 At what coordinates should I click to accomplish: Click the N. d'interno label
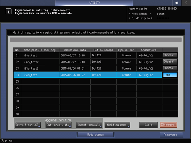tap(141, 18)
